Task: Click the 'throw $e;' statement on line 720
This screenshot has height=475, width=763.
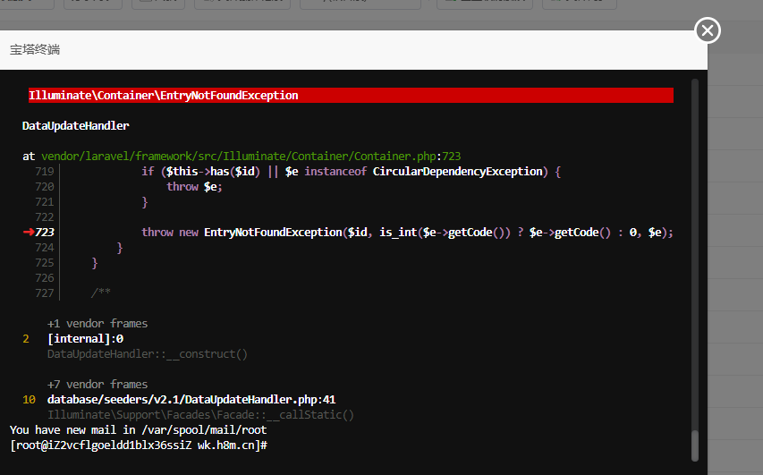Action: click(194, 187)
